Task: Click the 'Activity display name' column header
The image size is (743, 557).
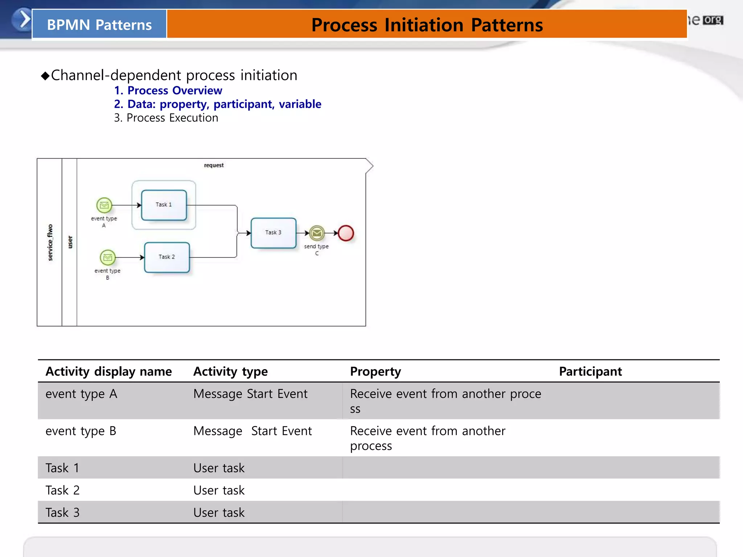Action: 109,371
